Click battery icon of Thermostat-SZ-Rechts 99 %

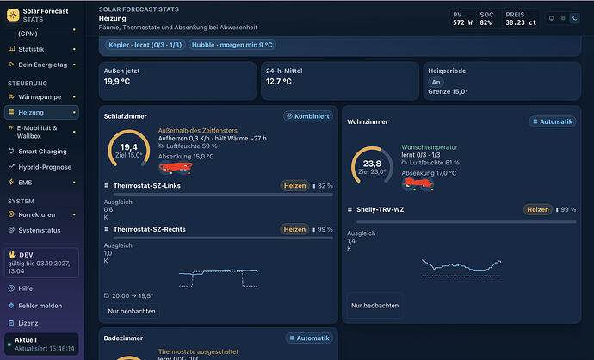[314, 230]
